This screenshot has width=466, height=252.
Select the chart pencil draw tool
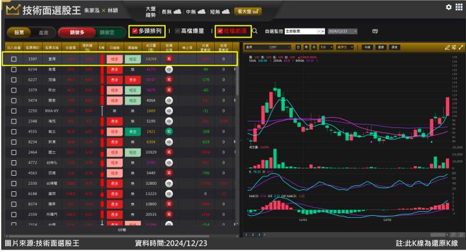447,47
